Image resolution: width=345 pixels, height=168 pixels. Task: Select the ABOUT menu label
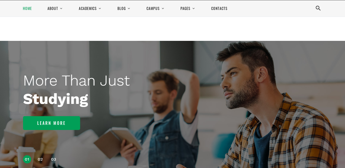[x=53, y=8]
